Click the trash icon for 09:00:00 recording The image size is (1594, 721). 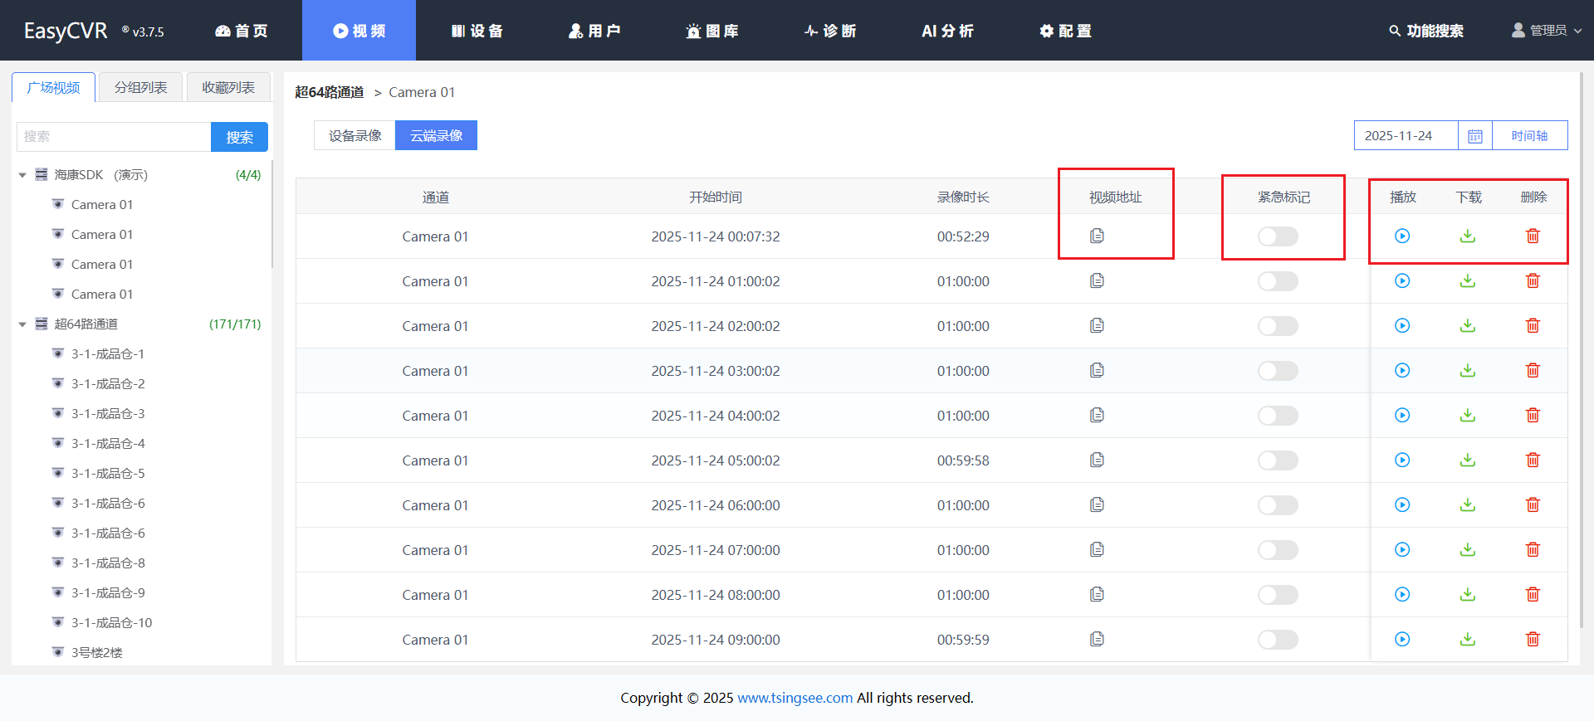1533,640
